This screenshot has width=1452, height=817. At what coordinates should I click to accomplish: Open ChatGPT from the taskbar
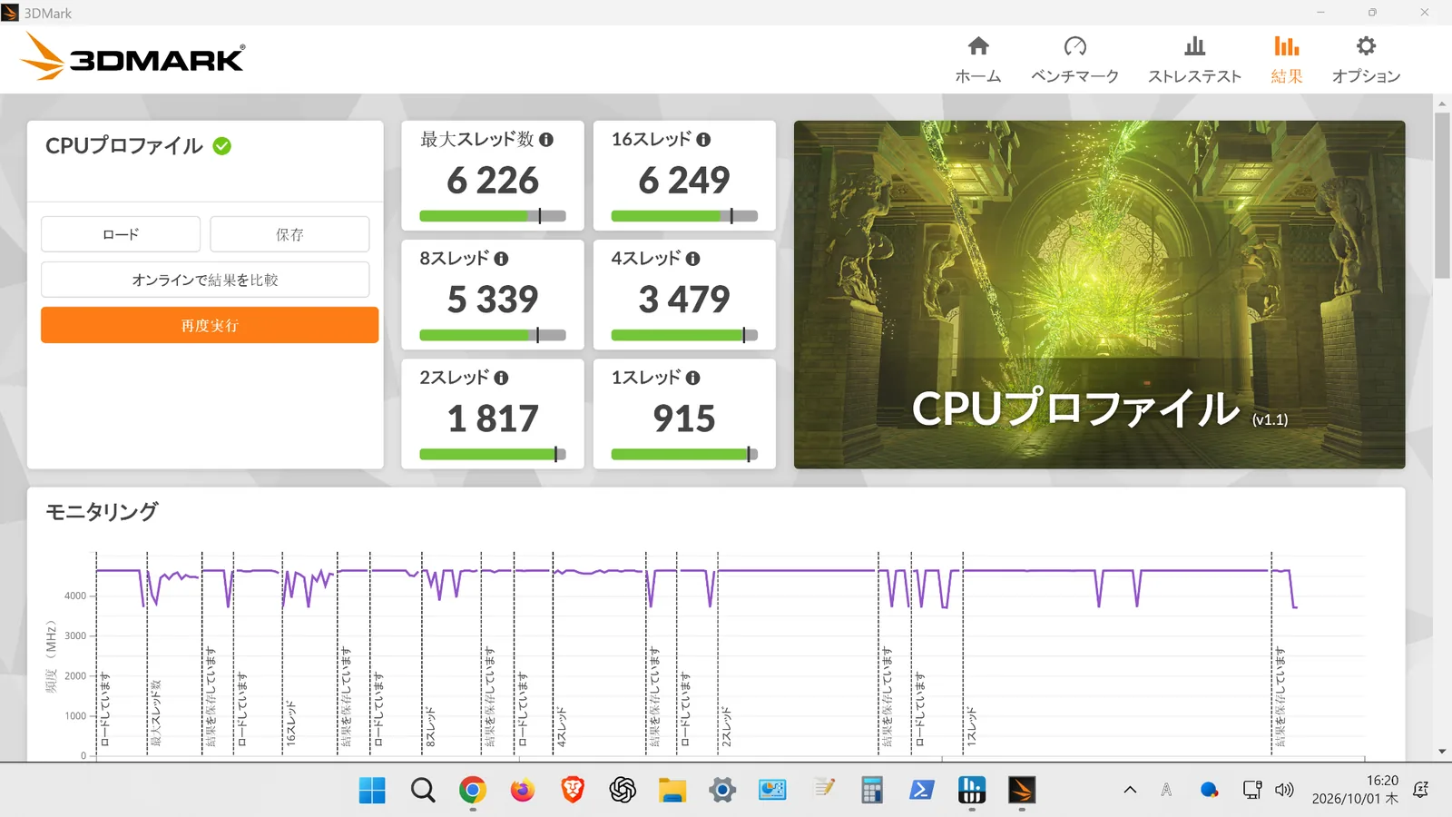623,791
